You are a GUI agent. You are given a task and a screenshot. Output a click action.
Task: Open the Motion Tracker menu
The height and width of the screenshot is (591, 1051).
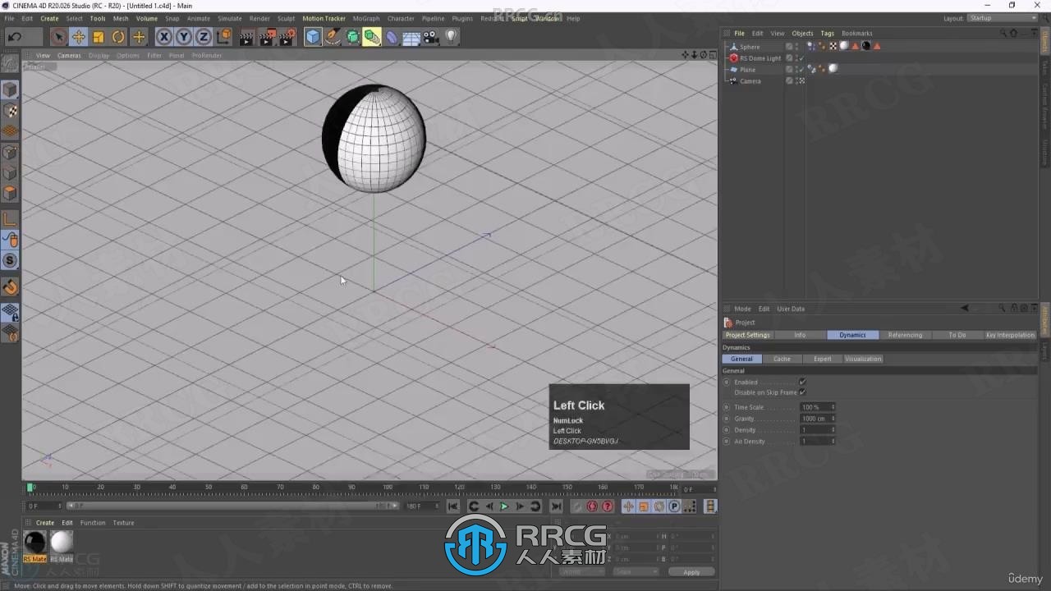pyautogui.click(x=324, y=18)
